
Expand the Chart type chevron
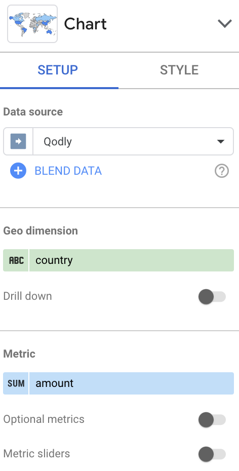tap(225, 23)
